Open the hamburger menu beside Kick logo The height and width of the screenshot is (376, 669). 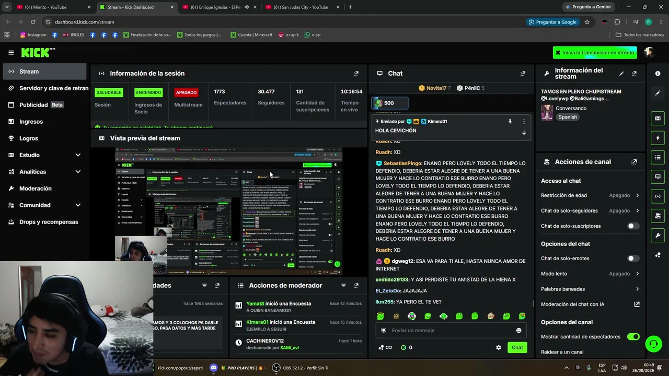[11, 52]
